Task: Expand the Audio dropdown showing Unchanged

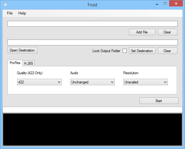Action: tap(92, 82)
